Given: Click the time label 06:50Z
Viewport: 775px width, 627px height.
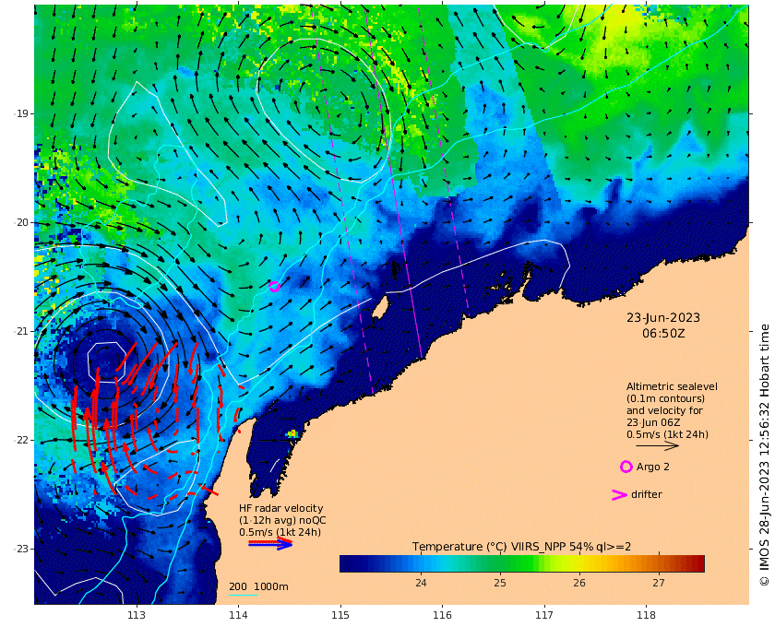Looking at the screenshot, I should click(x=663, y=334).
